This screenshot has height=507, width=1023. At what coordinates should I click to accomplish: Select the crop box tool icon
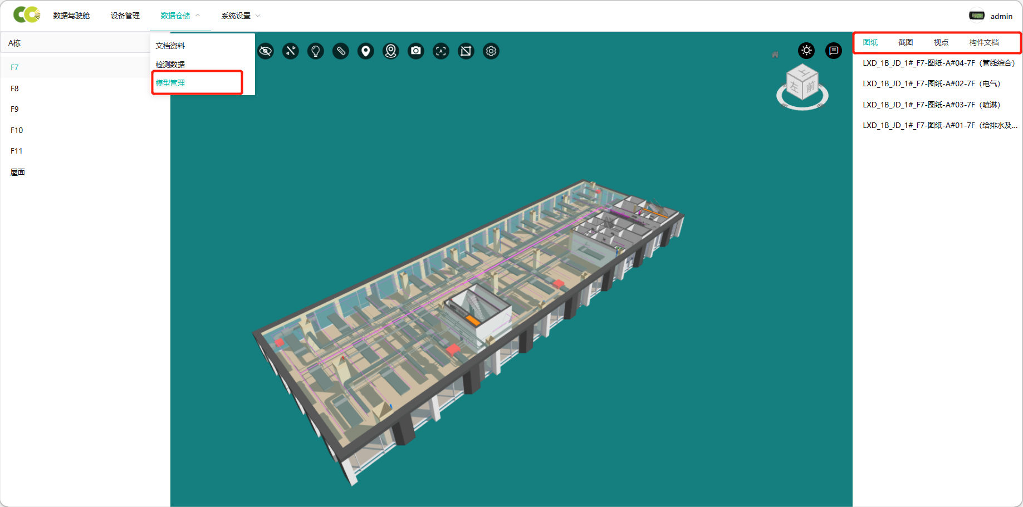coord(466,51)
